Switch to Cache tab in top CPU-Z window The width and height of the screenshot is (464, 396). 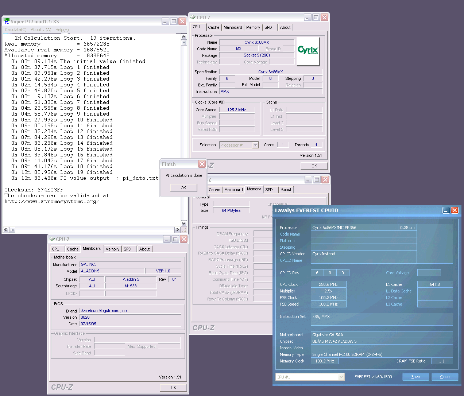point(214,27)
